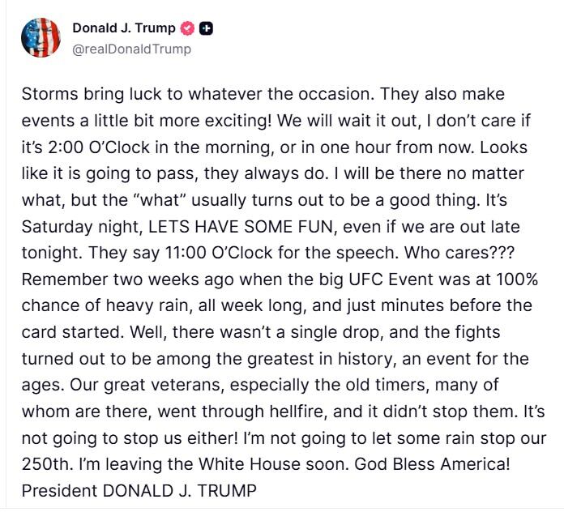Click the red verified checkmark badge
The width and height of the screenshot is (564, 512).
[187, 28]
